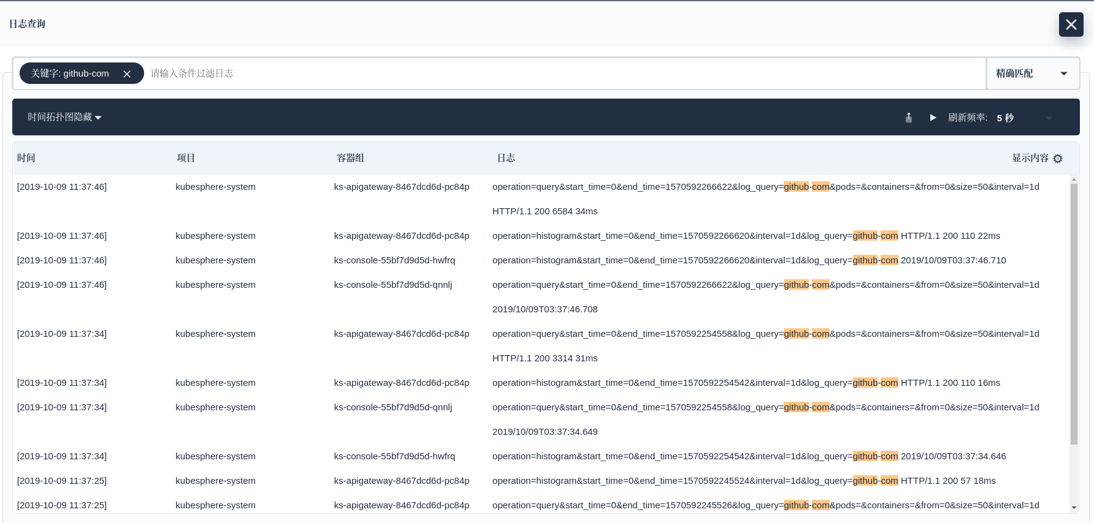Screen dimensions: 1094x523
Task: Click the log list scrollbar thumb
Action: point(1074,314)
